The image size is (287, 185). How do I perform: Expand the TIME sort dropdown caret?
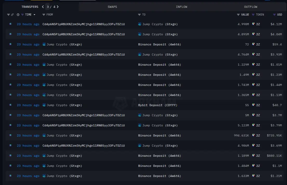click(34, 15)
